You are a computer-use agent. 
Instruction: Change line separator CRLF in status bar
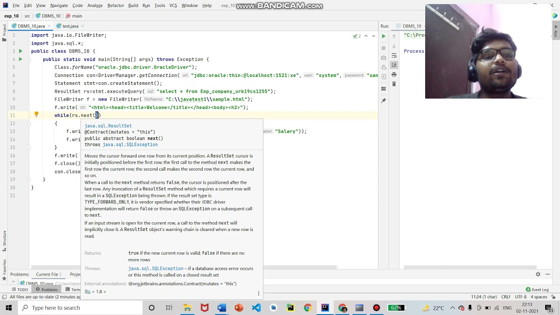coord(506,297)
